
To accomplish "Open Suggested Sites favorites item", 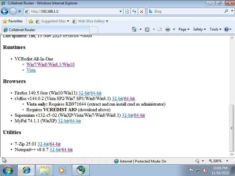I will 53,21.
